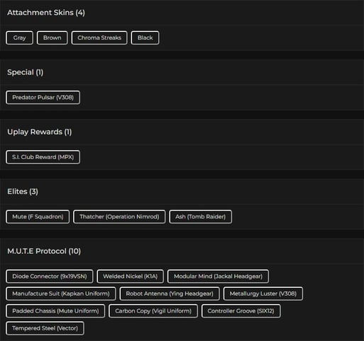Click the M.U.T.E Protocol (10) section header

click(44, 251)
